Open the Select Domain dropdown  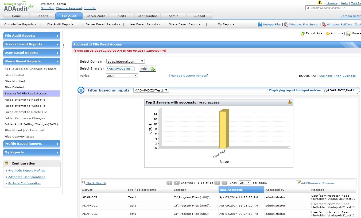coord(125,62)
